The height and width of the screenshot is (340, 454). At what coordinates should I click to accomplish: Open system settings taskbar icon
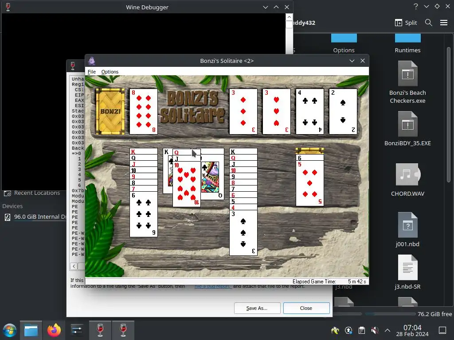pos(77,330)
